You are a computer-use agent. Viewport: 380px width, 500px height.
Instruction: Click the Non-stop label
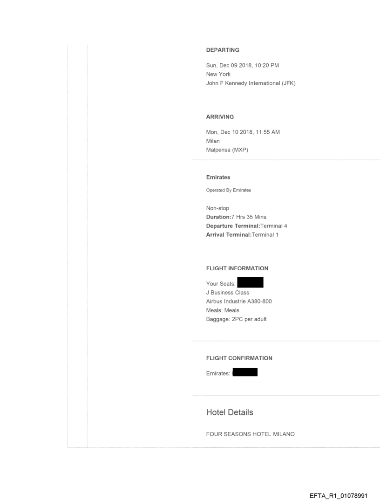[217, 208]
